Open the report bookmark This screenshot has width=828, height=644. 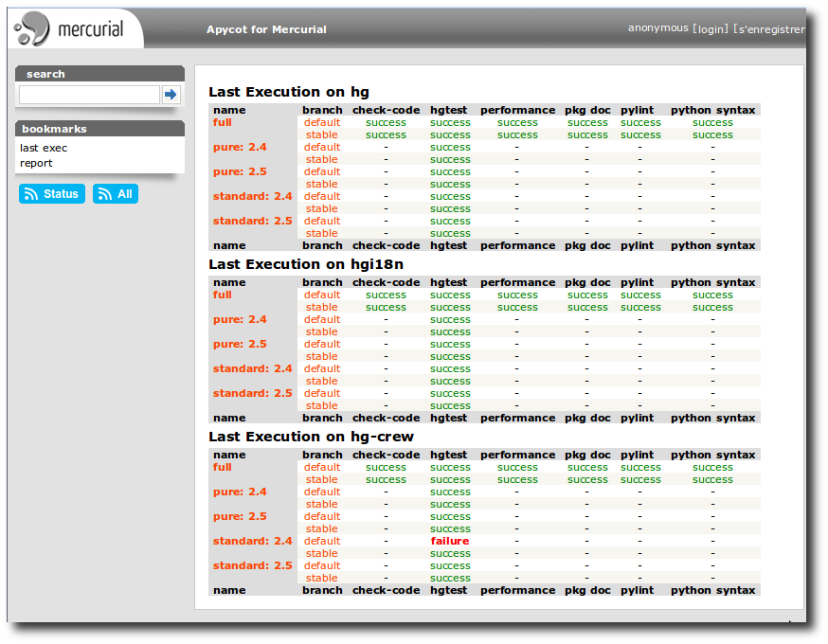(x=36, y=163)
